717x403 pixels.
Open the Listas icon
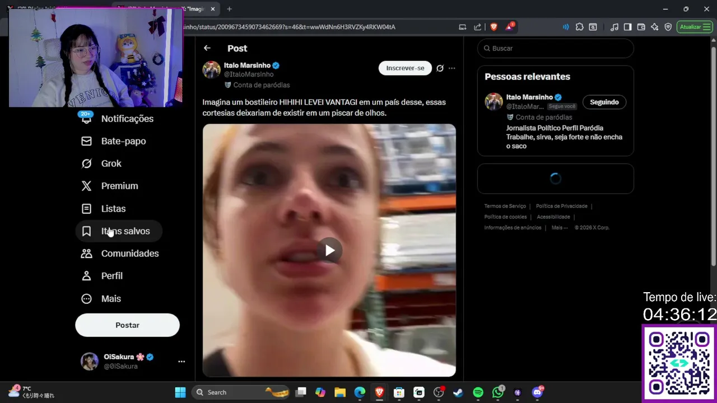(86, 209)
